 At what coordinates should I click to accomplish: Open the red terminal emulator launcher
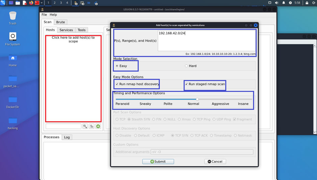coord(37,3)
